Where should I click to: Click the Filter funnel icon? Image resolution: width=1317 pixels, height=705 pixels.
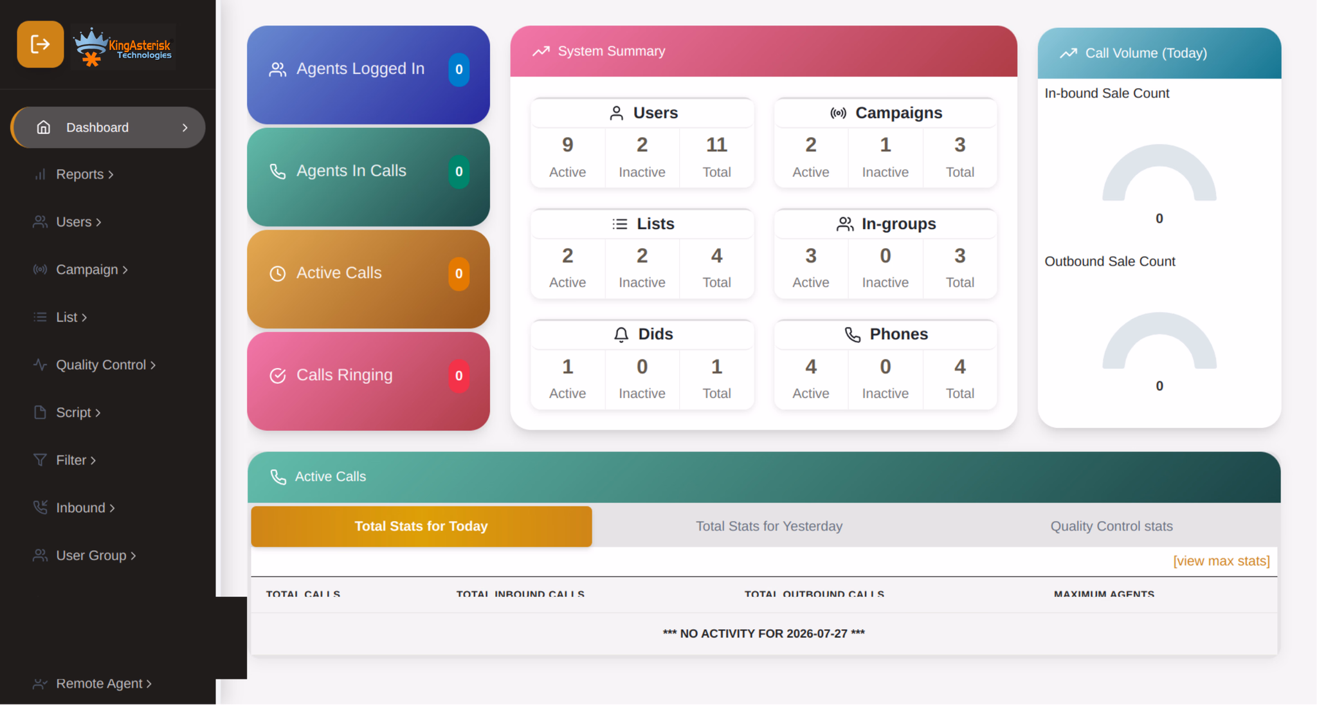pos(40,460)
